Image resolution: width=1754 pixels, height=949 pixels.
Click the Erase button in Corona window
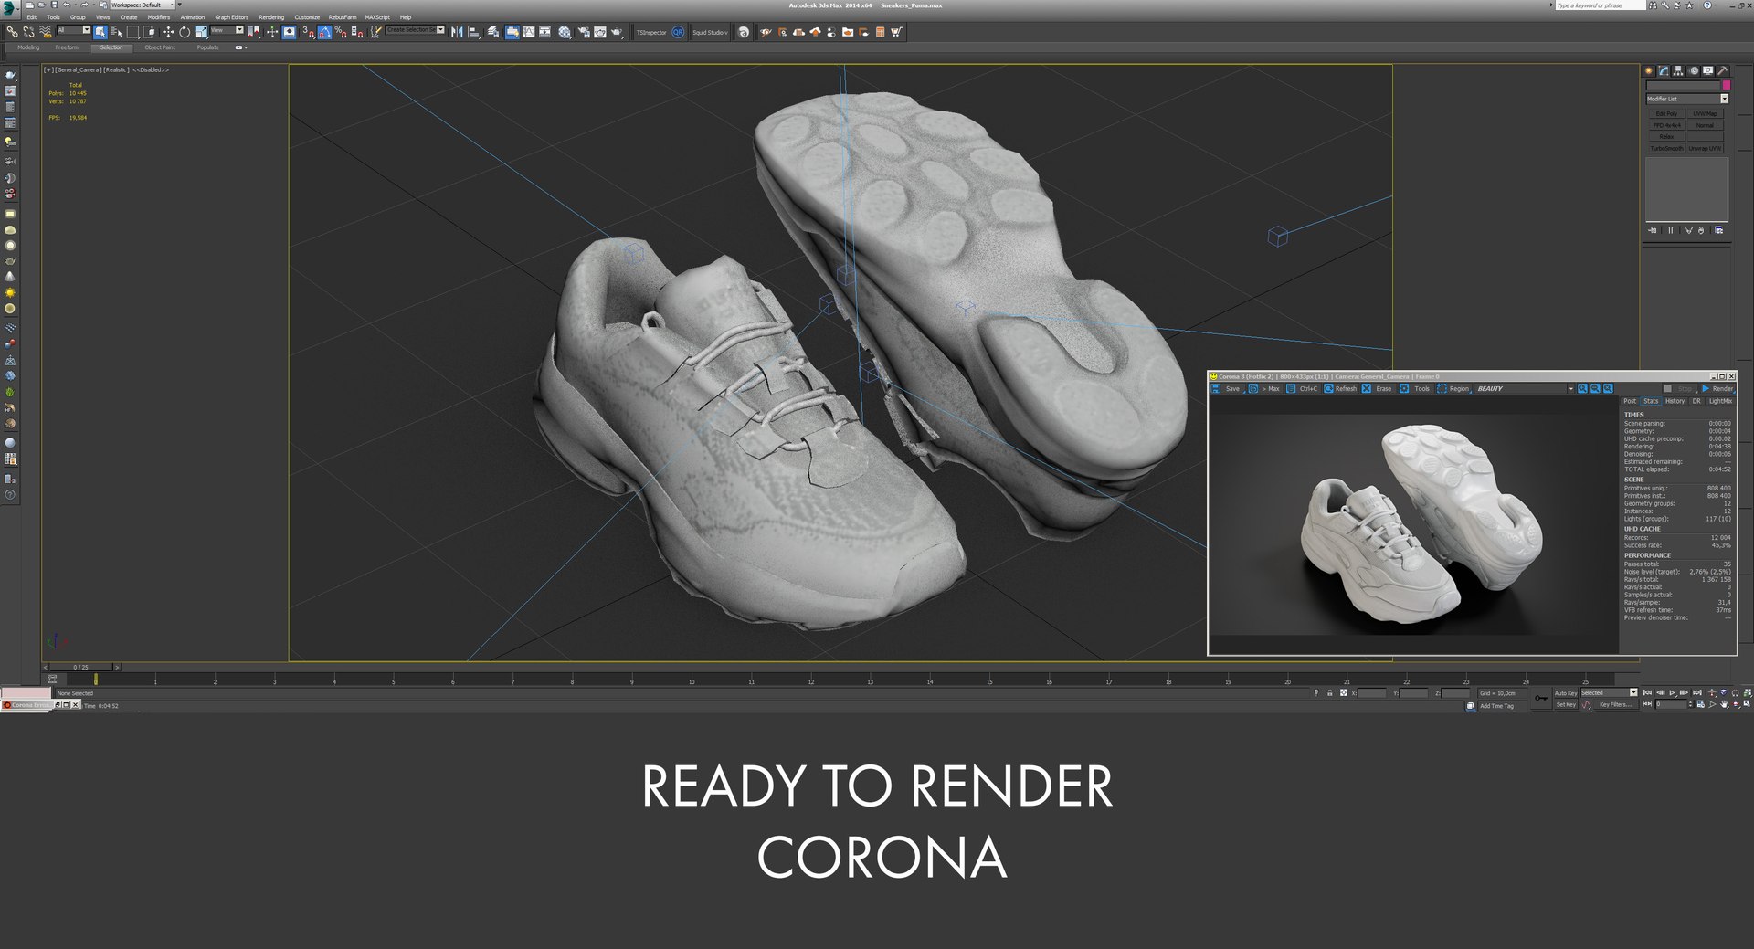pyautogui.click(x=1378, y=389)
